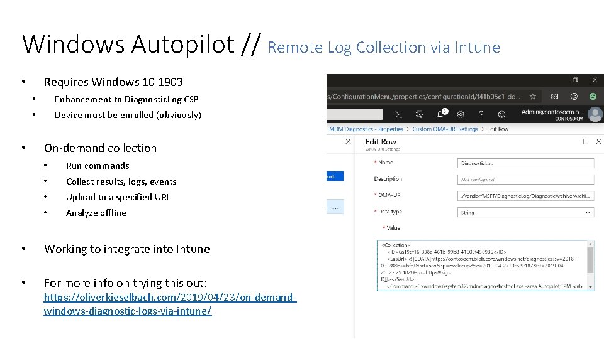The height and width of the screenshot is (339, 604).
Task: Favorite the page with the star icon
Action: coord(533,97)
